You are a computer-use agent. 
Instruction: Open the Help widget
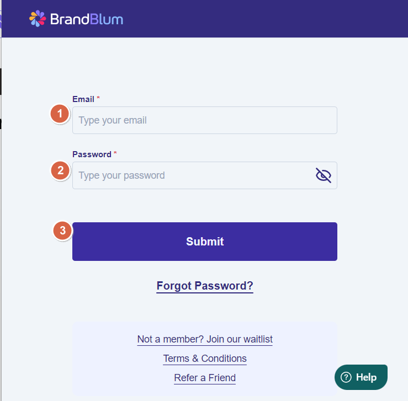point(361,377)
